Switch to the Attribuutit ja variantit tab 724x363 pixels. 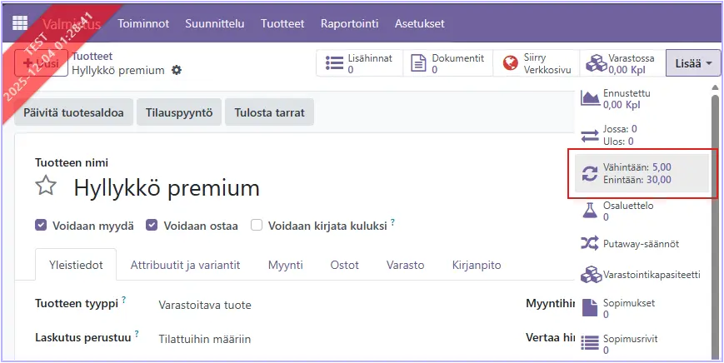click(x=185, y=265)
